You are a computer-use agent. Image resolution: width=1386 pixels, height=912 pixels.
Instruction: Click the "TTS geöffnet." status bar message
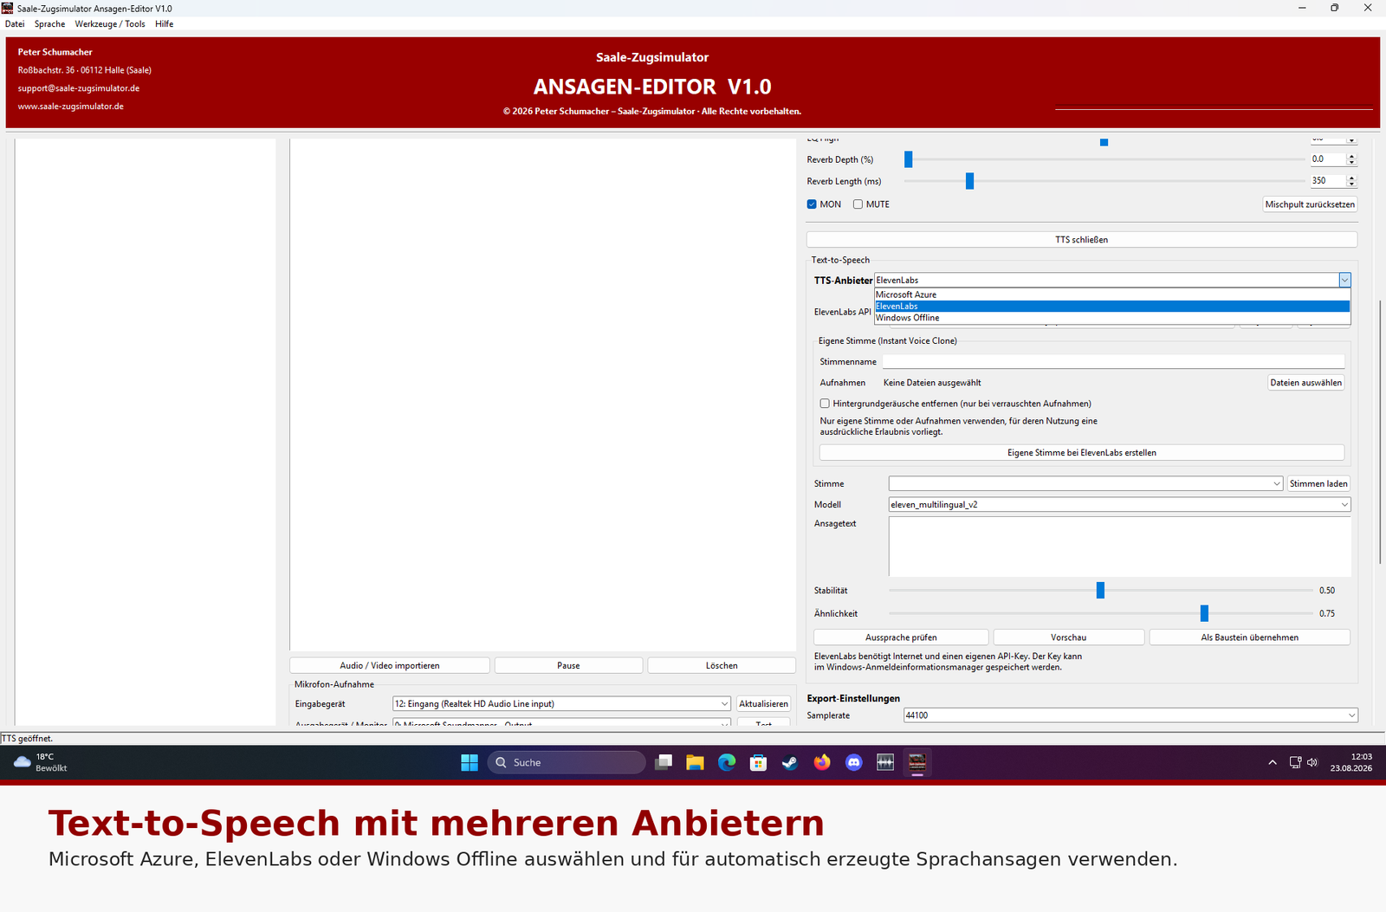[x=27, y=739]
